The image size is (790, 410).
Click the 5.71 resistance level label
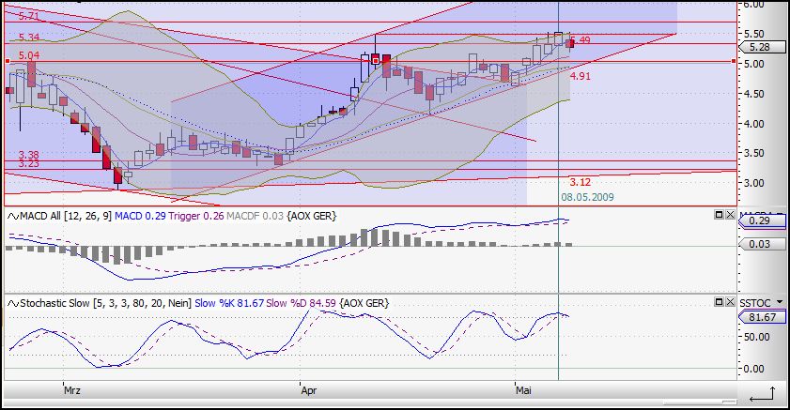[x=29, y=16]
